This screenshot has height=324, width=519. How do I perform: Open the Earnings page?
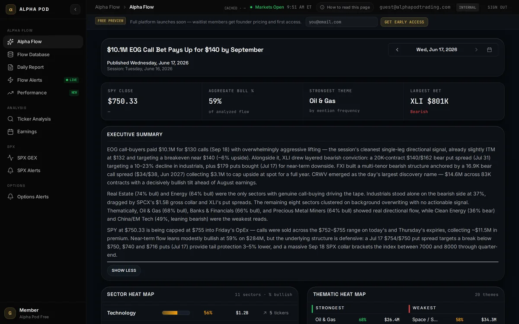point(43,131)
